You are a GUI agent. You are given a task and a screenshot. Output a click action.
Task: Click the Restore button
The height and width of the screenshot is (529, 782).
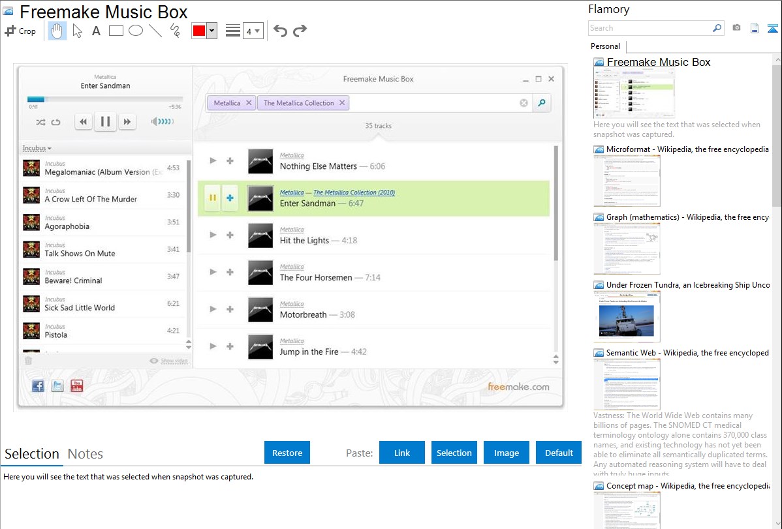click(287, 453)
